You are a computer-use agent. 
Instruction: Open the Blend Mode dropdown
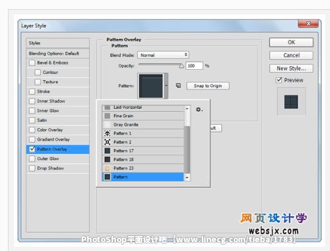[x=163, y=55]
